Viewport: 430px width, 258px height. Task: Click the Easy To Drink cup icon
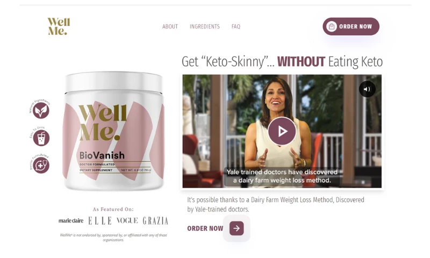coord(41,138)
